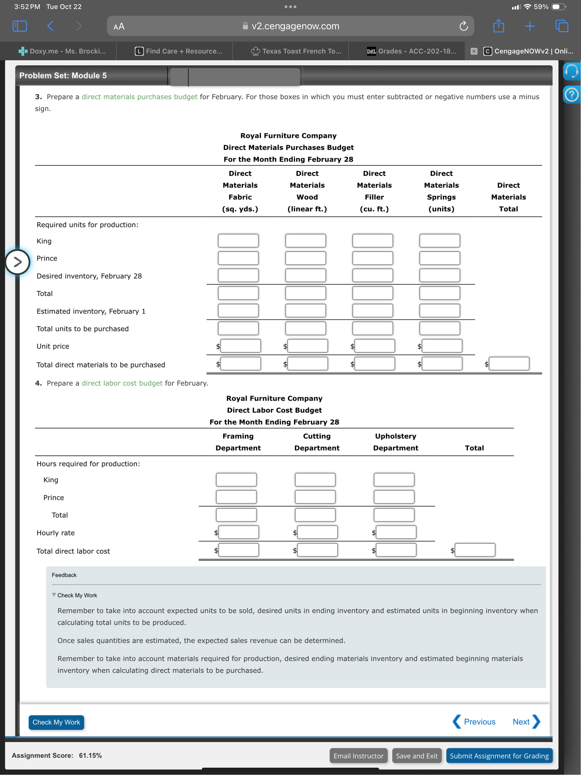This screenshot has width=581, height=775.
Task: Open the share sheet icon
Action: click(x=498, y=26)
